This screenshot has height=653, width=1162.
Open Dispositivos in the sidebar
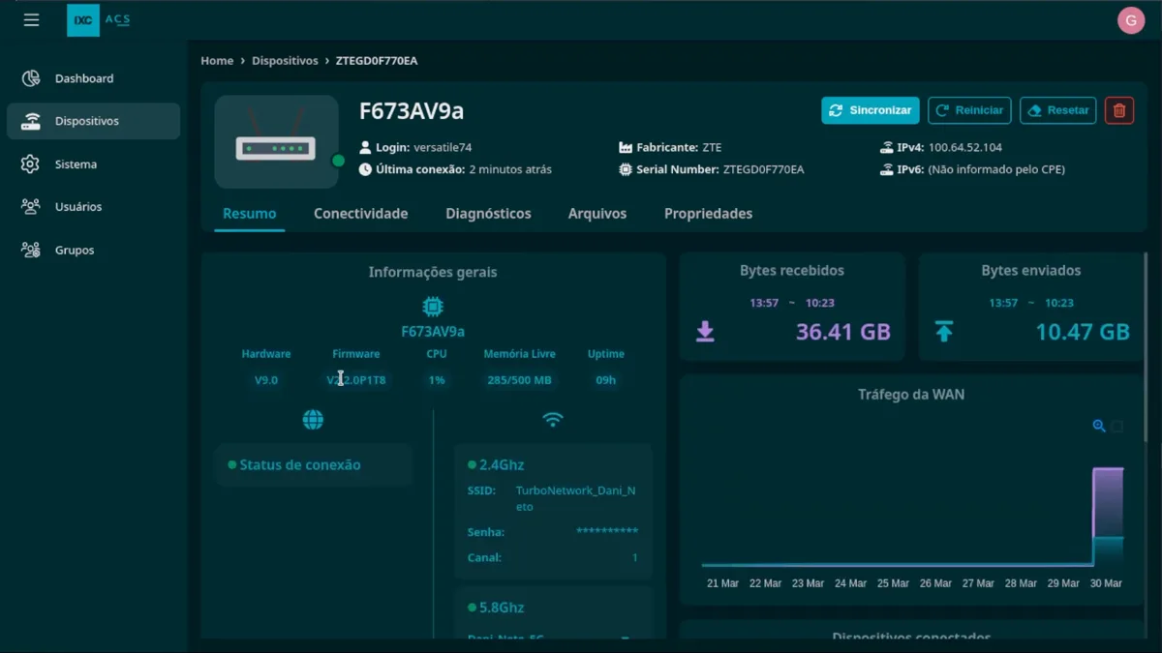point(93,121)
